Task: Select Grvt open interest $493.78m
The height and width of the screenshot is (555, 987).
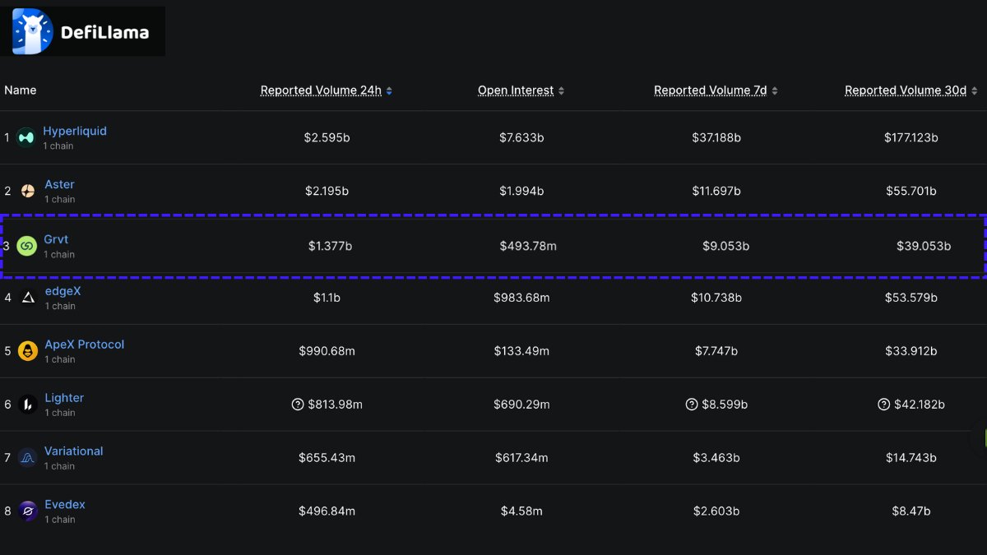Action: point(528,246)
